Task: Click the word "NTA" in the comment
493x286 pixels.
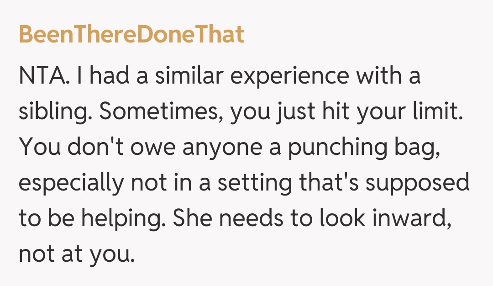Action: click(42, 76)
